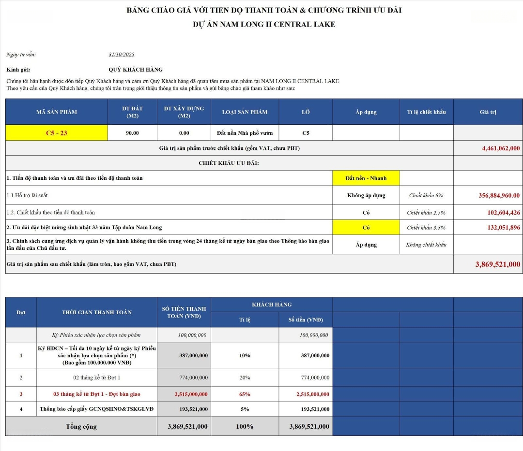Select the yellow Có cell for birthday offer
Screen dimensions: 523x451
(x=366, y=228)
